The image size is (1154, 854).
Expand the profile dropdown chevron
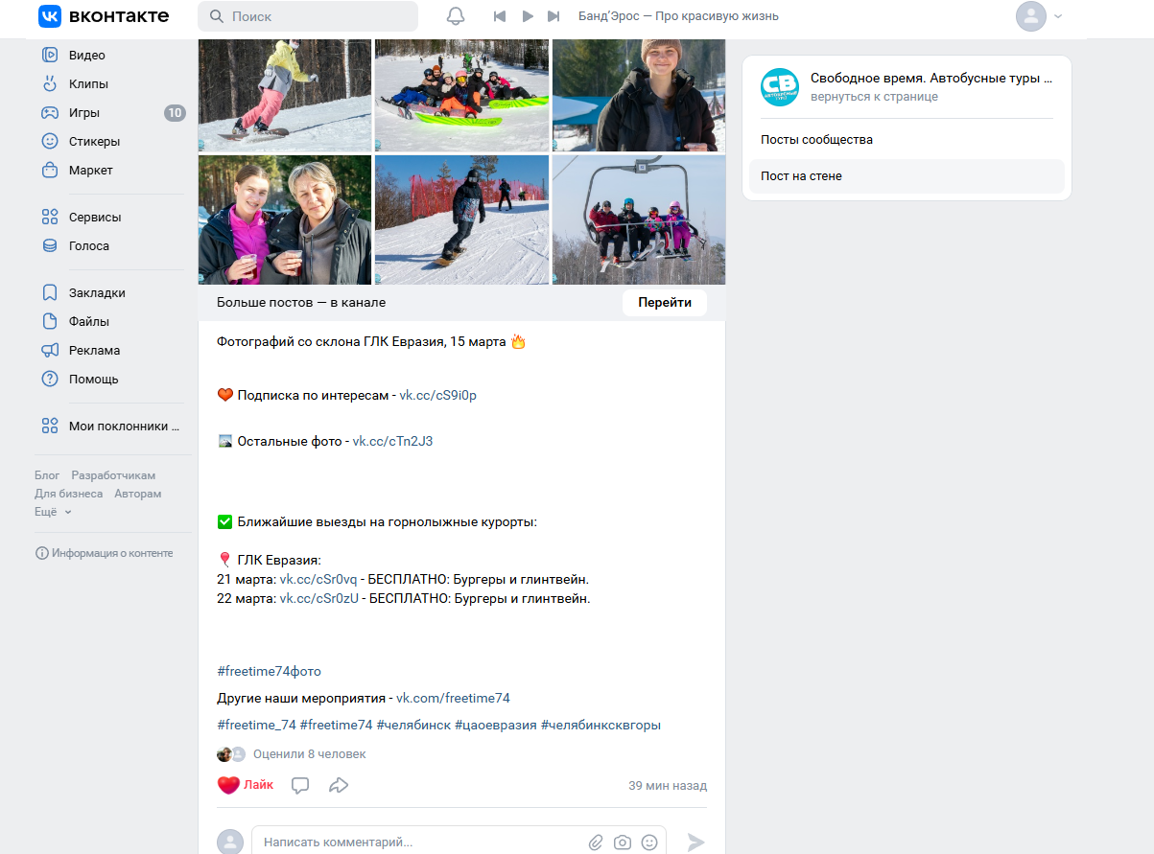click(1058, 16)
